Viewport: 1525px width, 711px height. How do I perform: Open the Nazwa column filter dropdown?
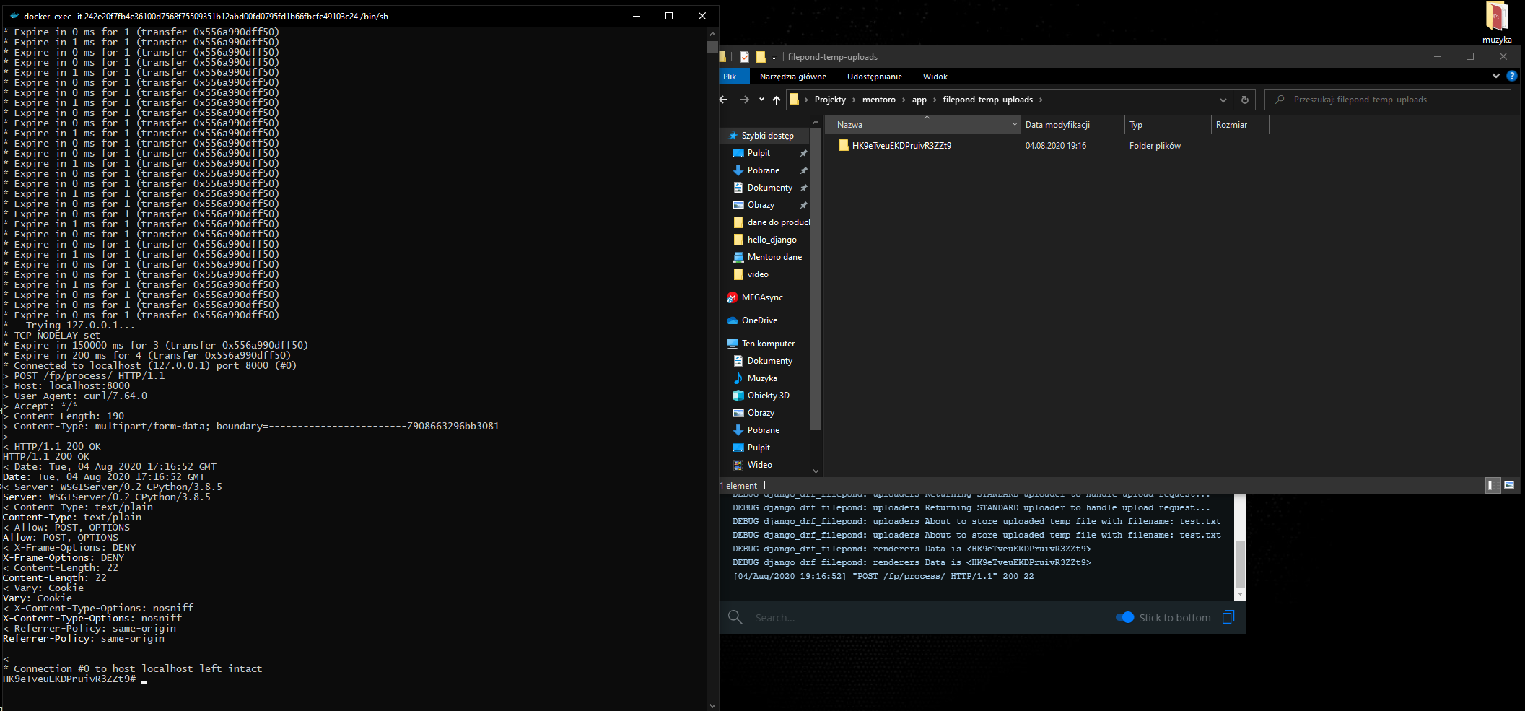click(x=1015, y=124)
